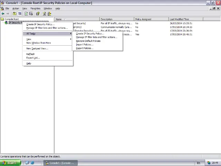Open the Start menu
This screenshot has width=221, height=166.
[10, 163]
